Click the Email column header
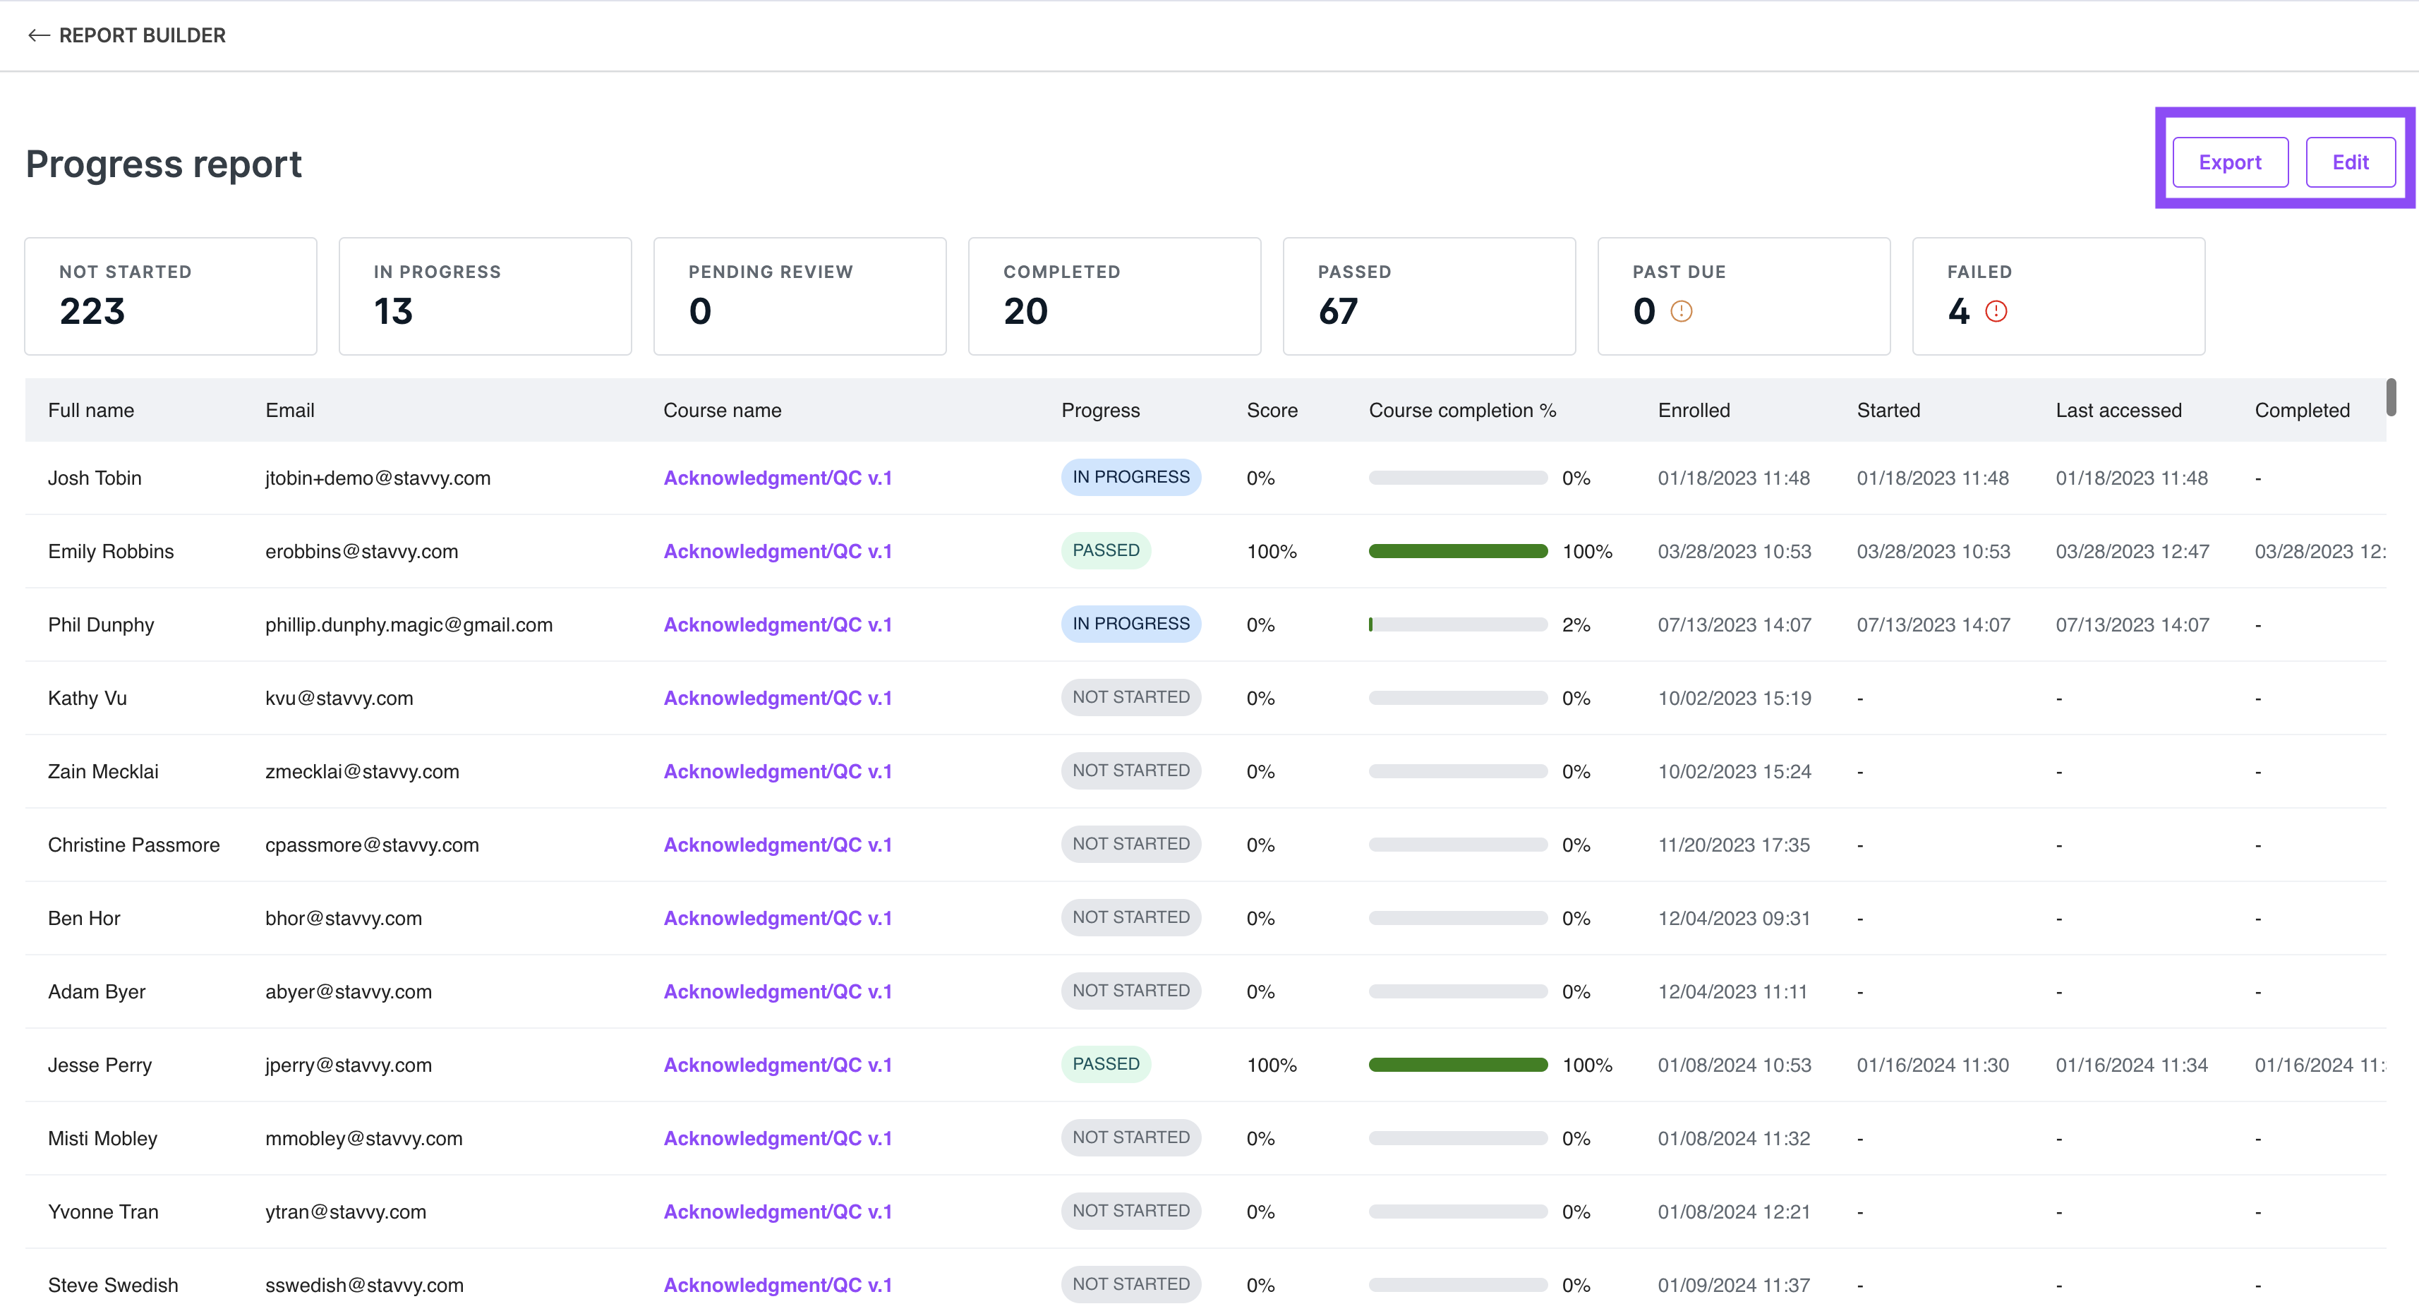Viewport: 2419px width, 1311px height. 289,411
